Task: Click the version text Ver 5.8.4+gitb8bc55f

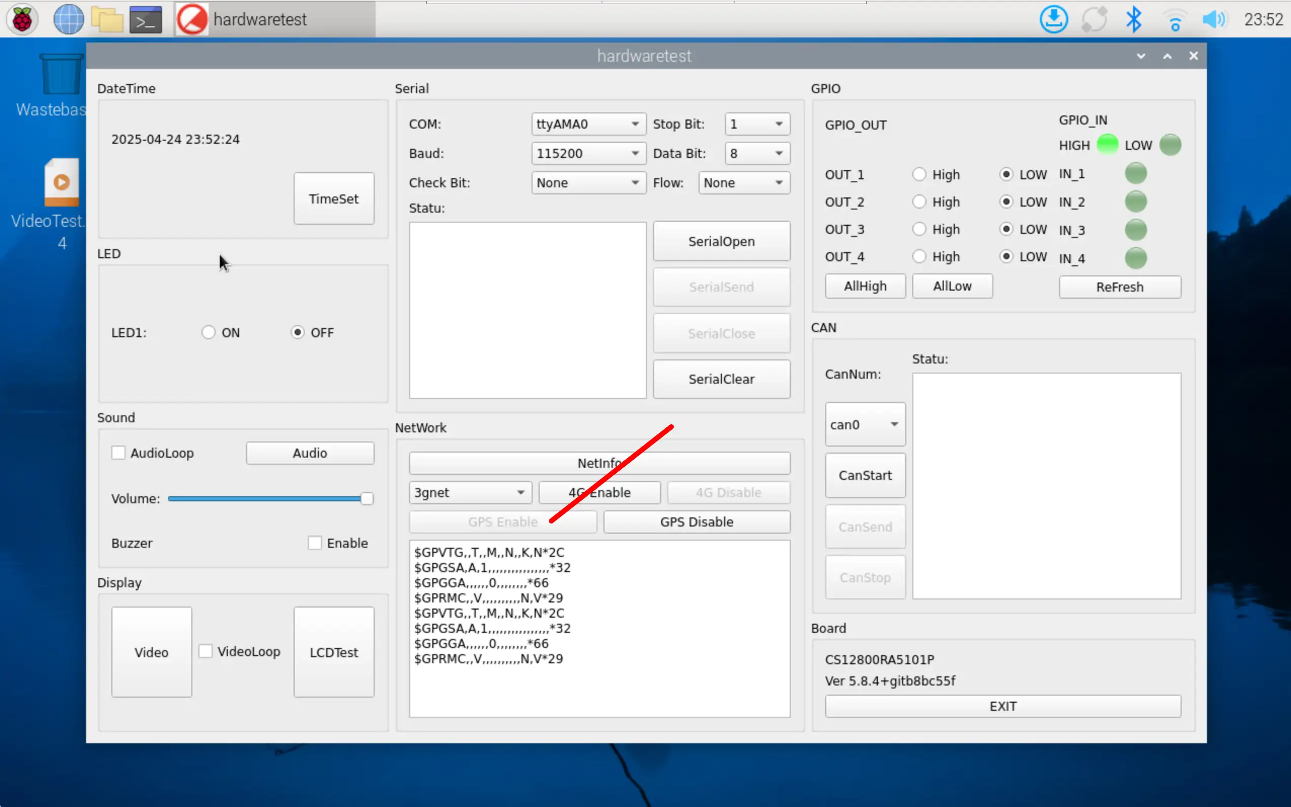Action: click(x=890, y=680)
